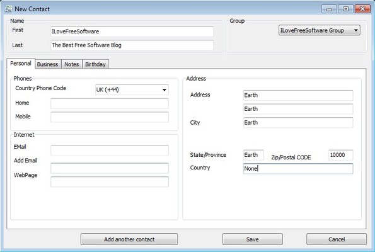Click the 'Country Phone Code' label
This screenshot has width=375, height=252.
point(41,88)
